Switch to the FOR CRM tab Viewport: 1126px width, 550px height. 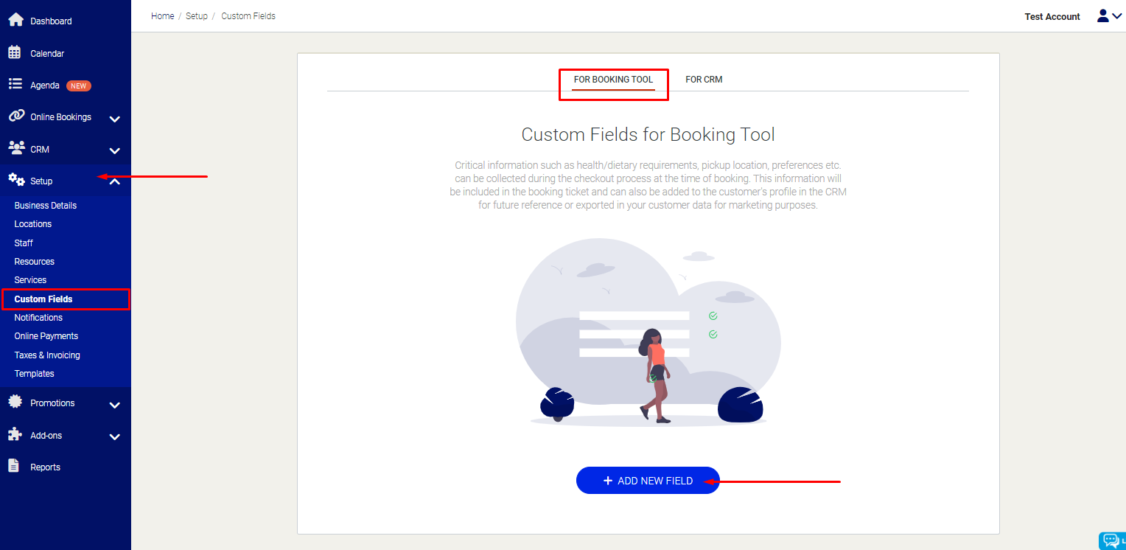(x=704, y=79)
